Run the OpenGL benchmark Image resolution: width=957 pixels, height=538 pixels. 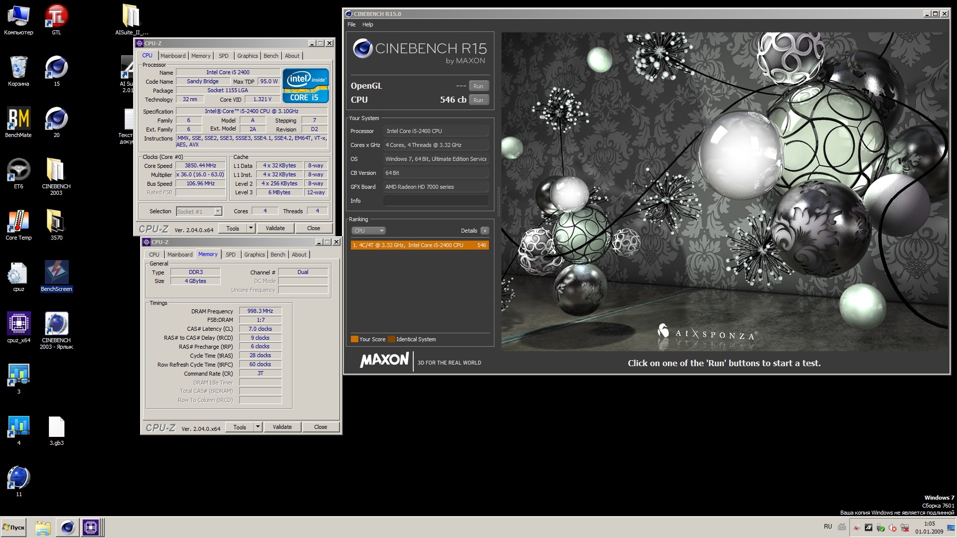click(x=478, y=86)
